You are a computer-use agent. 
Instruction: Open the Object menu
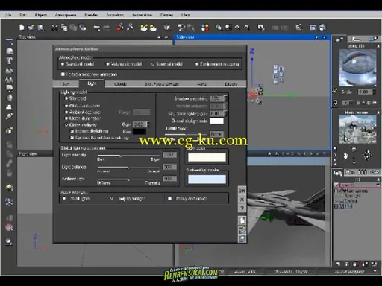coord(41,15)
